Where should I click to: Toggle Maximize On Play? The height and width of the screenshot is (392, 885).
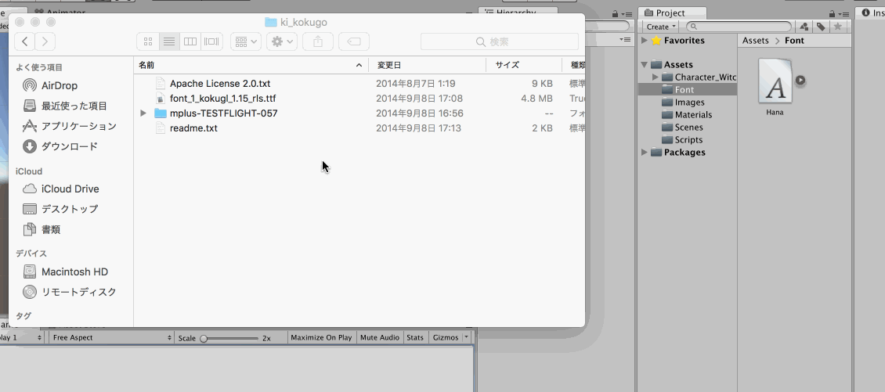pyautogui.click(x=321, y=338)
